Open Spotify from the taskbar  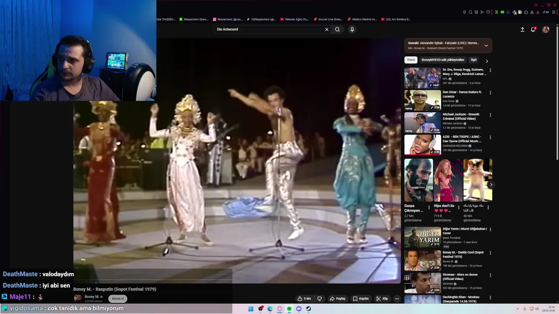tap(289, 309)
